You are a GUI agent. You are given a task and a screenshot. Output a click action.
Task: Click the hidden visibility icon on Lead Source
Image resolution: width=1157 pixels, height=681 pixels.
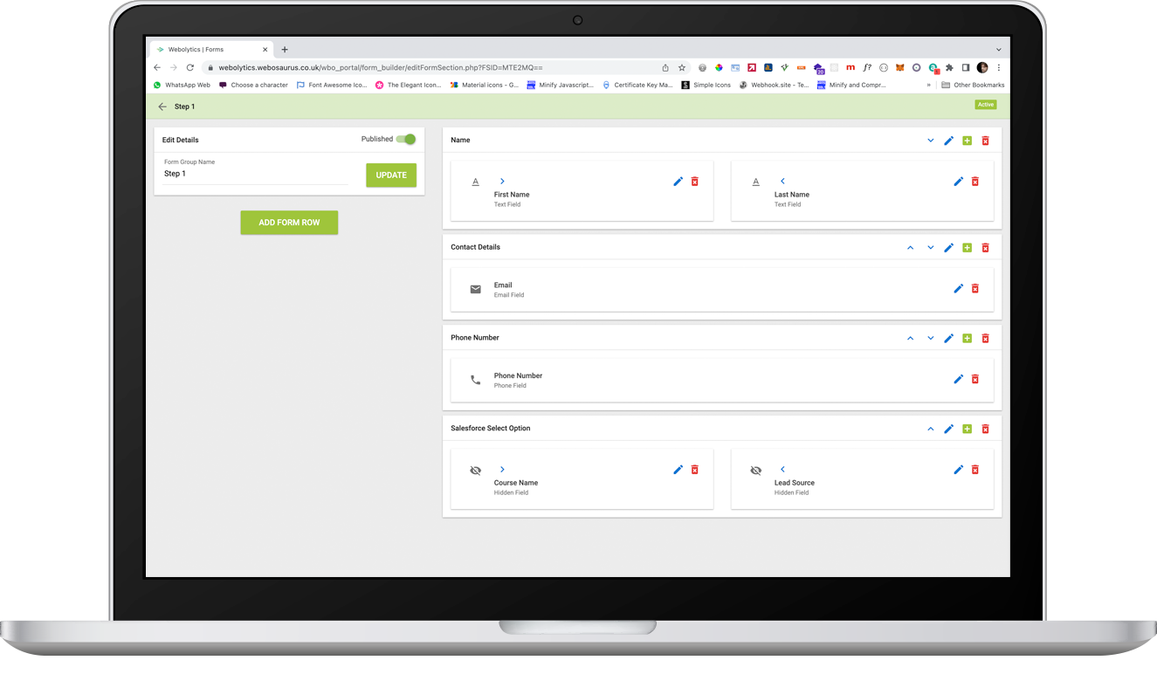pyautogui.click(x=755, y=469)
